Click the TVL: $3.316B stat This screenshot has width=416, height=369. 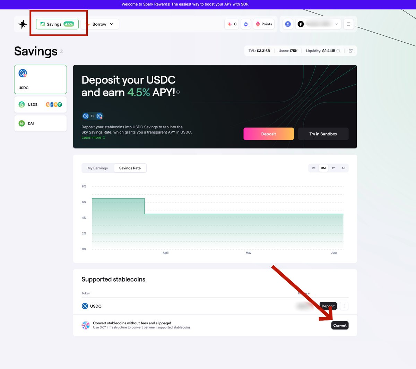pos(259,51)
